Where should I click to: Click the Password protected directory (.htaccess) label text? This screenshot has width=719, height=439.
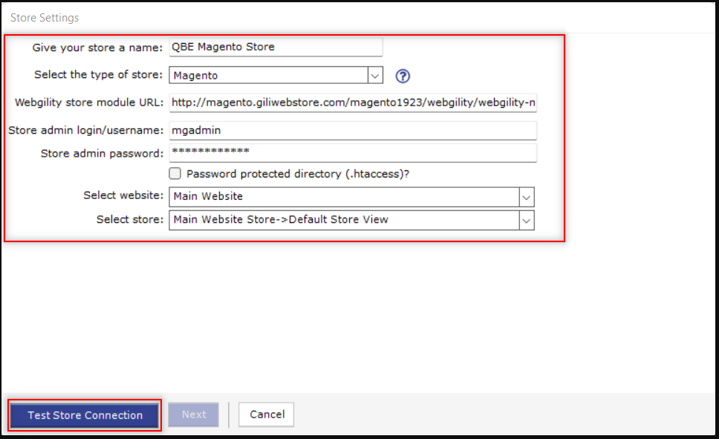(298, 174)
